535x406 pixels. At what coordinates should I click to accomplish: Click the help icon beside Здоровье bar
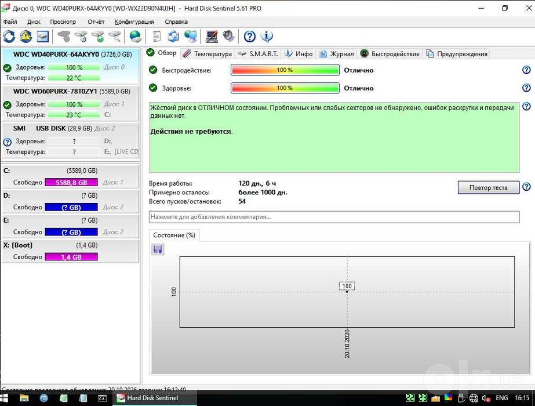pyautogui.click(x=526, y=88)
